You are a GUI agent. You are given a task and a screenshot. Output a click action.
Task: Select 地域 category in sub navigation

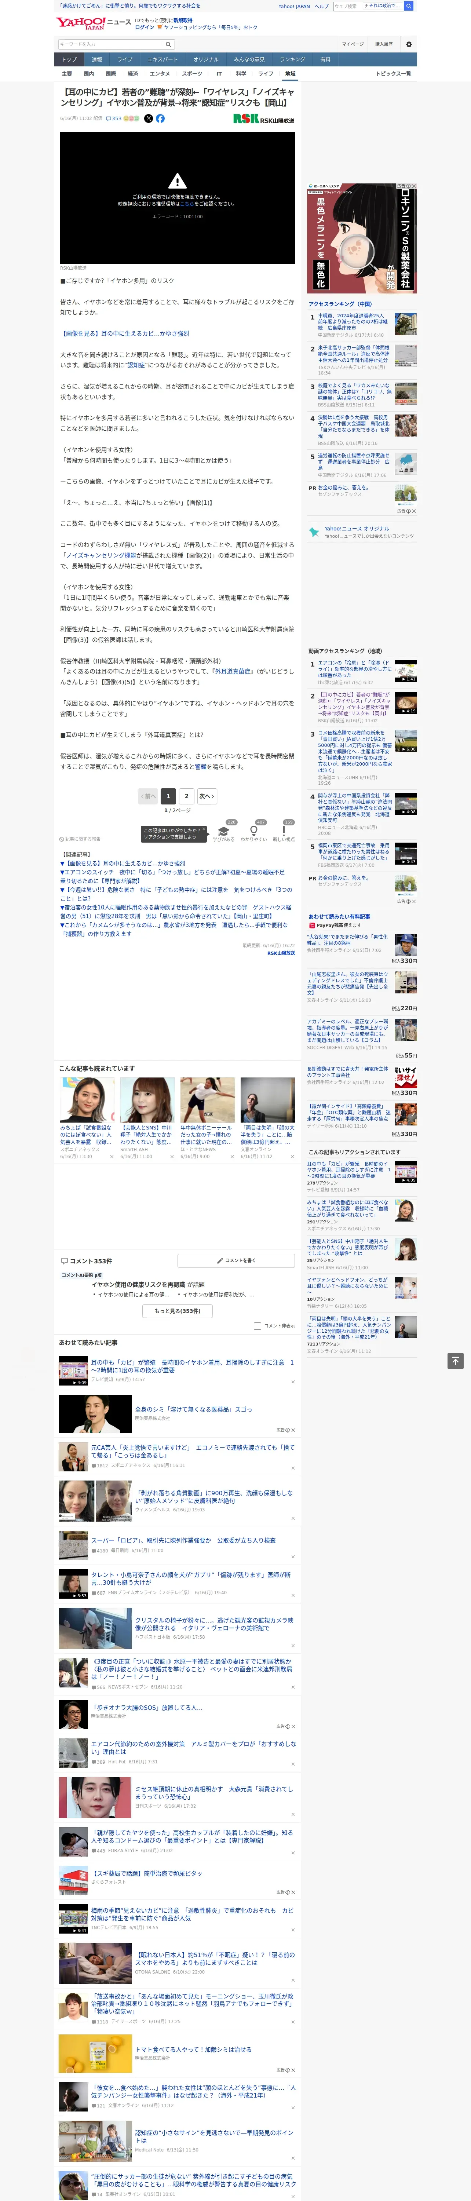[x=291, y=73]
